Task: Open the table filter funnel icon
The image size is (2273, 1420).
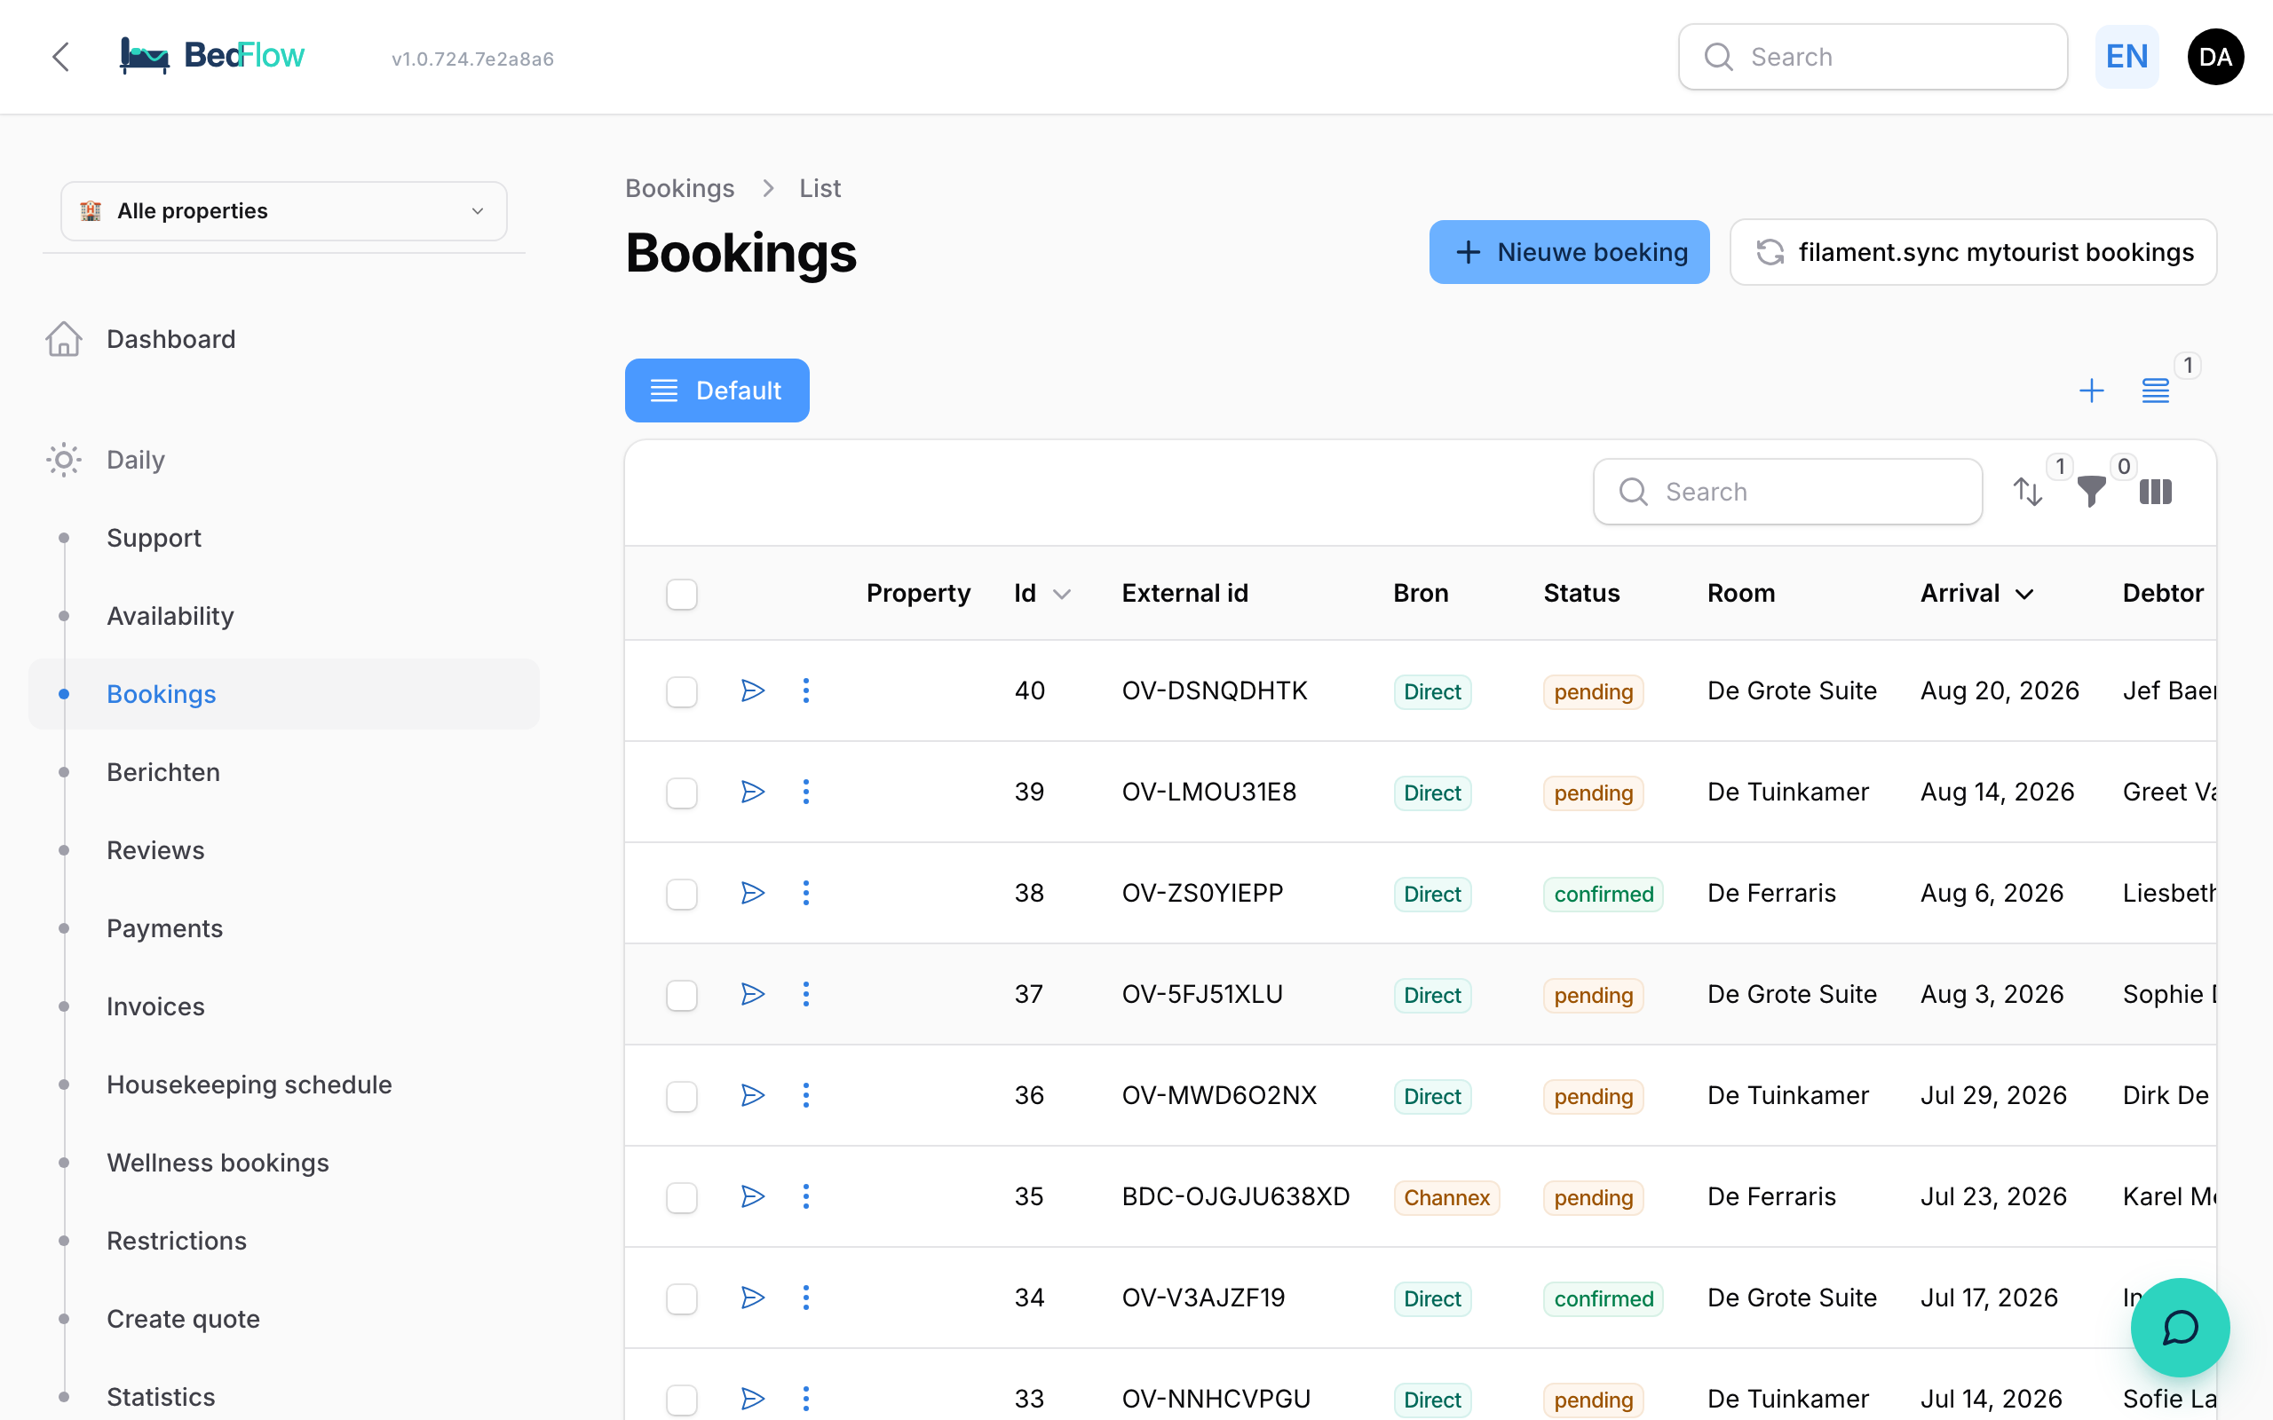Action: tap(2092, 491)
